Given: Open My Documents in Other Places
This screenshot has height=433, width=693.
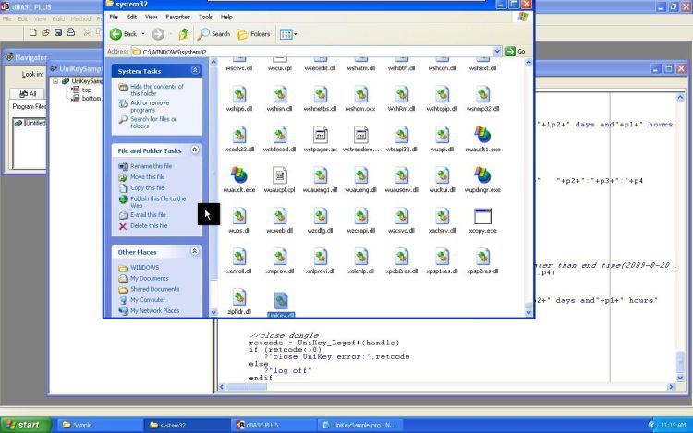Looking at the screenshot, I should click(x=149, y=279).
